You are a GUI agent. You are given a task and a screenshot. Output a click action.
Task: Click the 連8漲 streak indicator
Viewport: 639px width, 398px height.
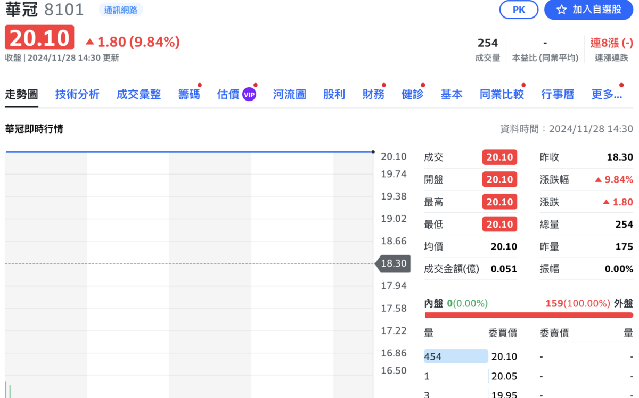(612, 43)
